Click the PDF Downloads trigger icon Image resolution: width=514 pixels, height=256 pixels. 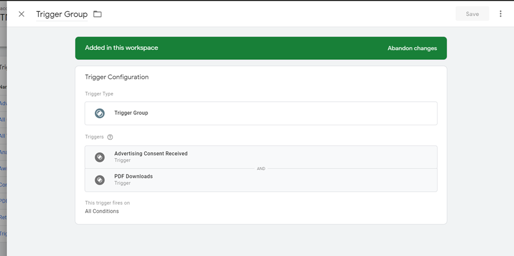pos(99,180)
